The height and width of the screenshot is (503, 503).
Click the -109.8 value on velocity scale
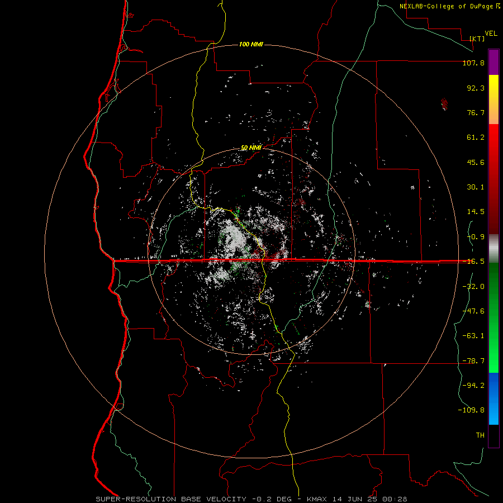471,410
